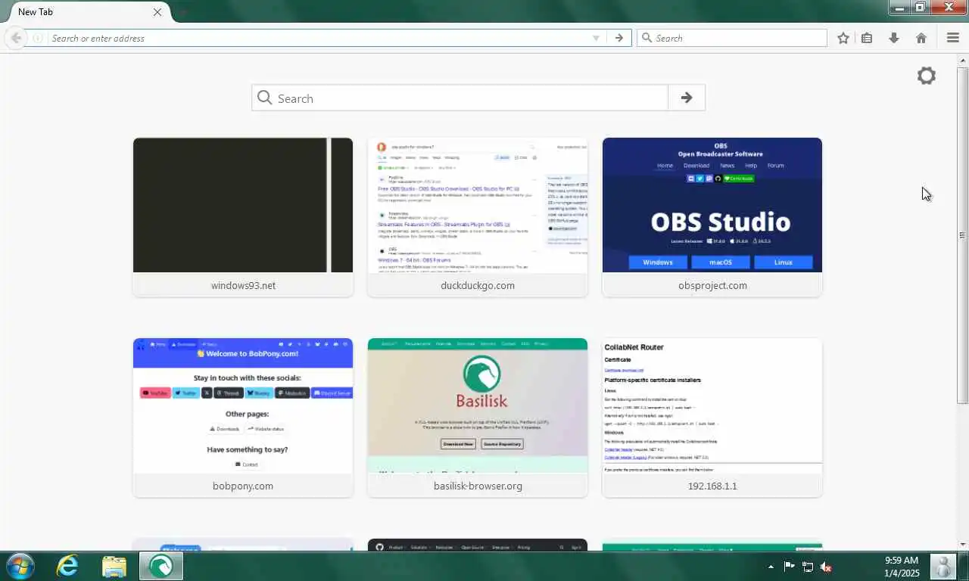Click the page vertical scrollbar thumb
The height and width of the screenshot is (581, 969).
tap(962, 235)
